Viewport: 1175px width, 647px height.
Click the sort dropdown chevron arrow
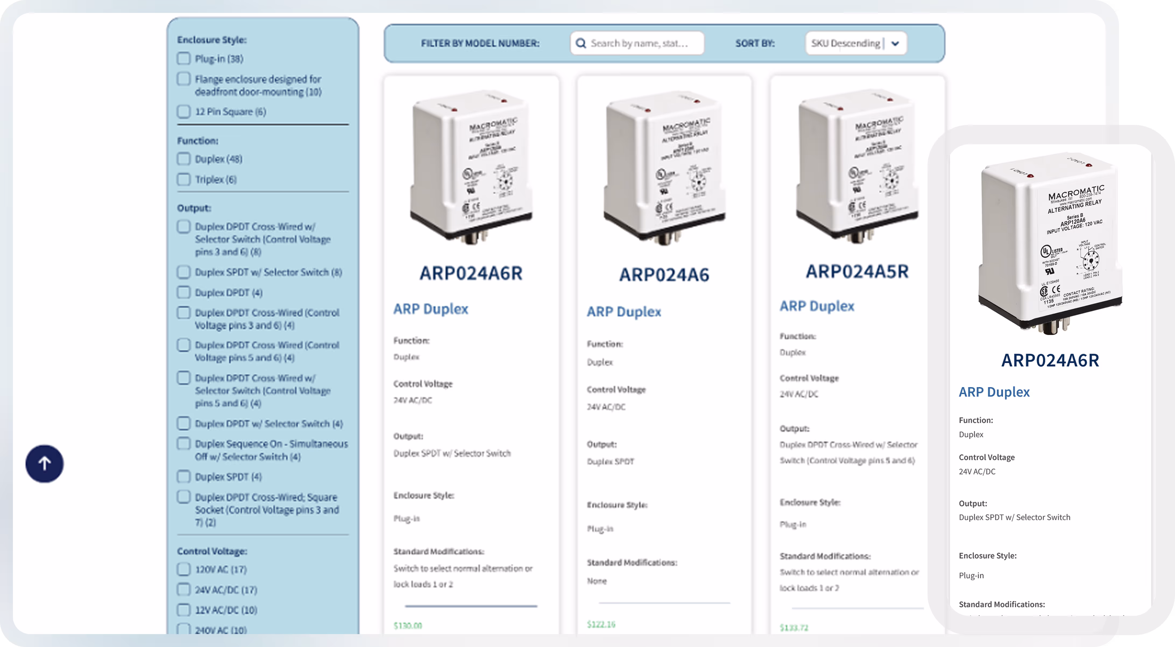895,44
